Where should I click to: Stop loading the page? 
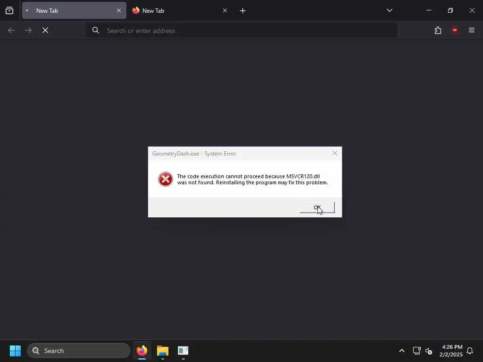pyautogui.click(x=45, y=30)
